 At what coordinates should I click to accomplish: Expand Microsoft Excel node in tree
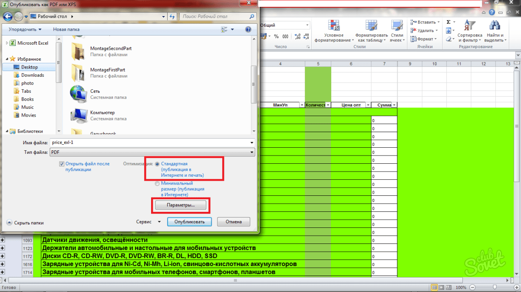click(7, 43)
